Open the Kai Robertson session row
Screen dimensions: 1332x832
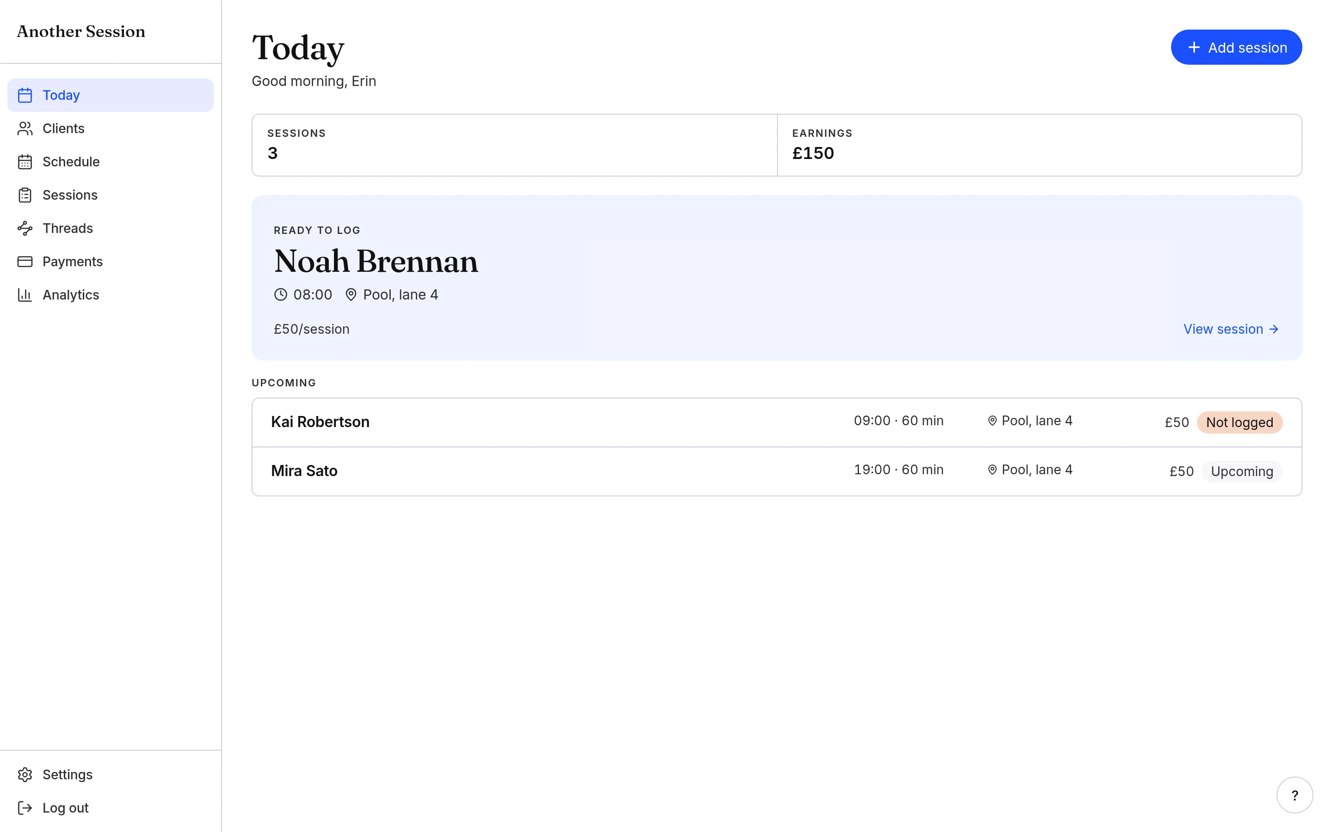coord(777,422)
